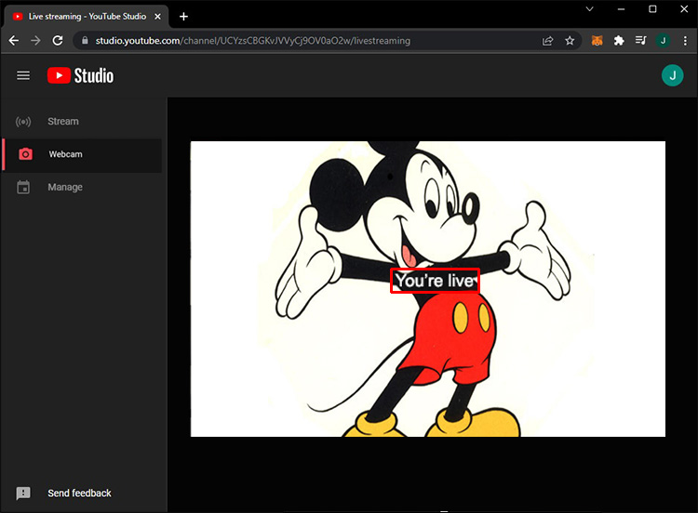The width and height of the screenshot is (698, 513).
Task: Switch to the Webcam section
Action: pyautogui.click(x=82, y=155)
